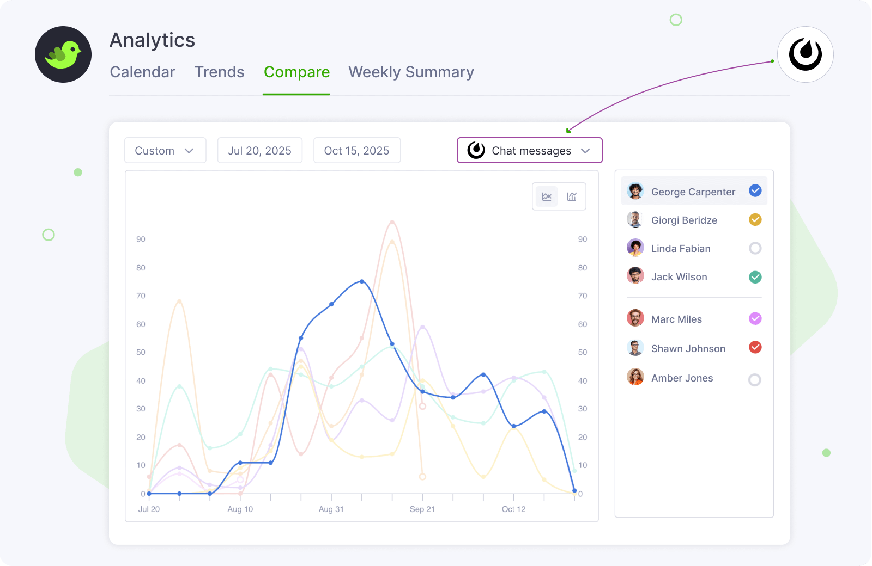Enable Linda Fabian's empty checkbox
872x566 pixels.
point(755,248)
